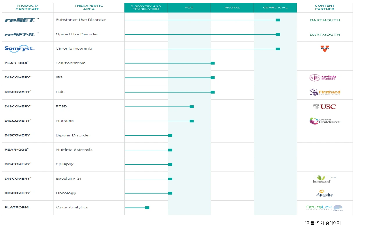This screenshot has height=229, width=368.
Task: Click the PEAR-004 candidate label
Action: 17,63
